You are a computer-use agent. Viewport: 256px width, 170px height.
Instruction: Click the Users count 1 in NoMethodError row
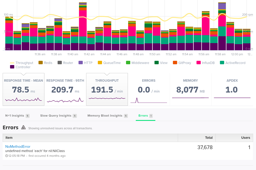(x=249, y=147)
